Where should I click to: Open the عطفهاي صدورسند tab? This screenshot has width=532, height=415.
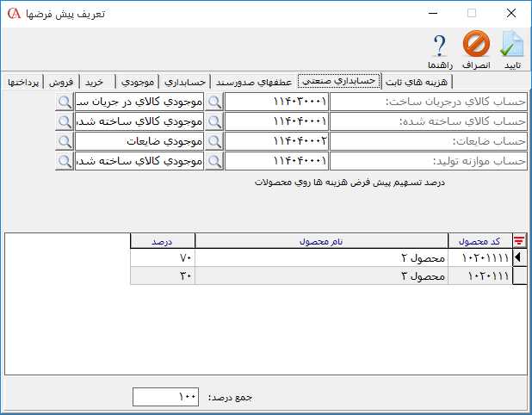click(x=254, y=81)
